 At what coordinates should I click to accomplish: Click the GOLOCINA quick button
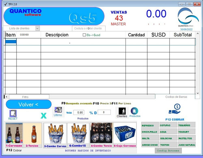[x=168, y=138]
